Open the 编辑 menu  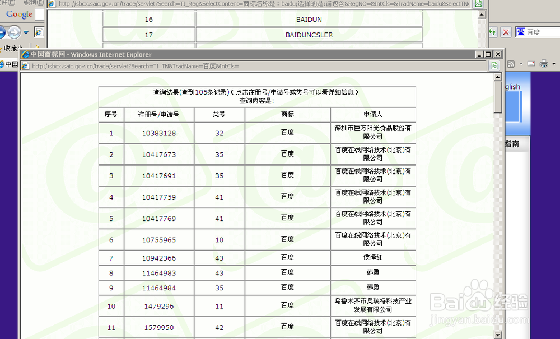click(31, 2)
